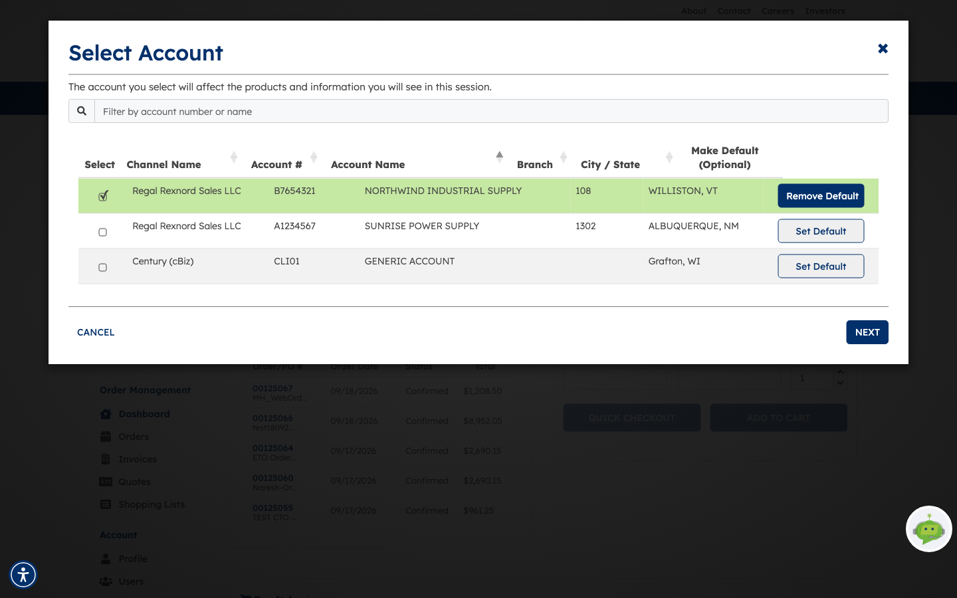The height and width of the screenshot is (598, 957).
Task: Click the NORTHWIND INDUSTRIAL SUPPLY name
Action: coord(443,191)
